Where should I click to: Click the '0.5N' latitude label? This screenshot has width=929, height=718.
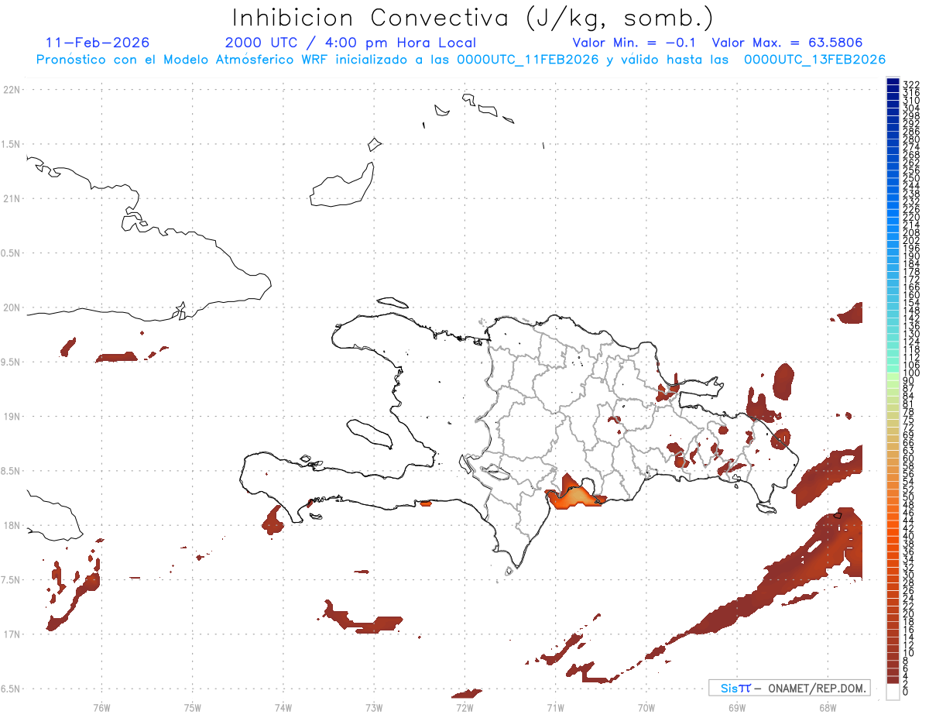12,253
